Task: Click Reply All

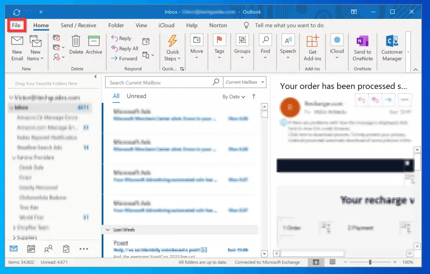Action: click(x=124, y=49)
